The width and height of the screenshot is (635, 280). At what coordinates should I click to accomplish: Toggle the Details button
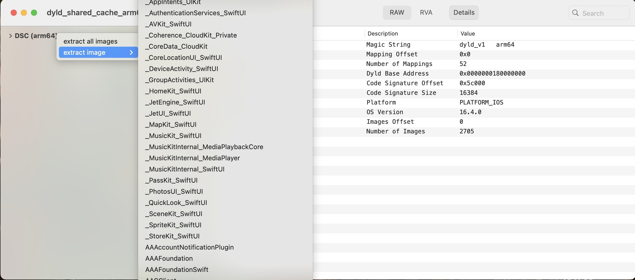tap(464, 12)
